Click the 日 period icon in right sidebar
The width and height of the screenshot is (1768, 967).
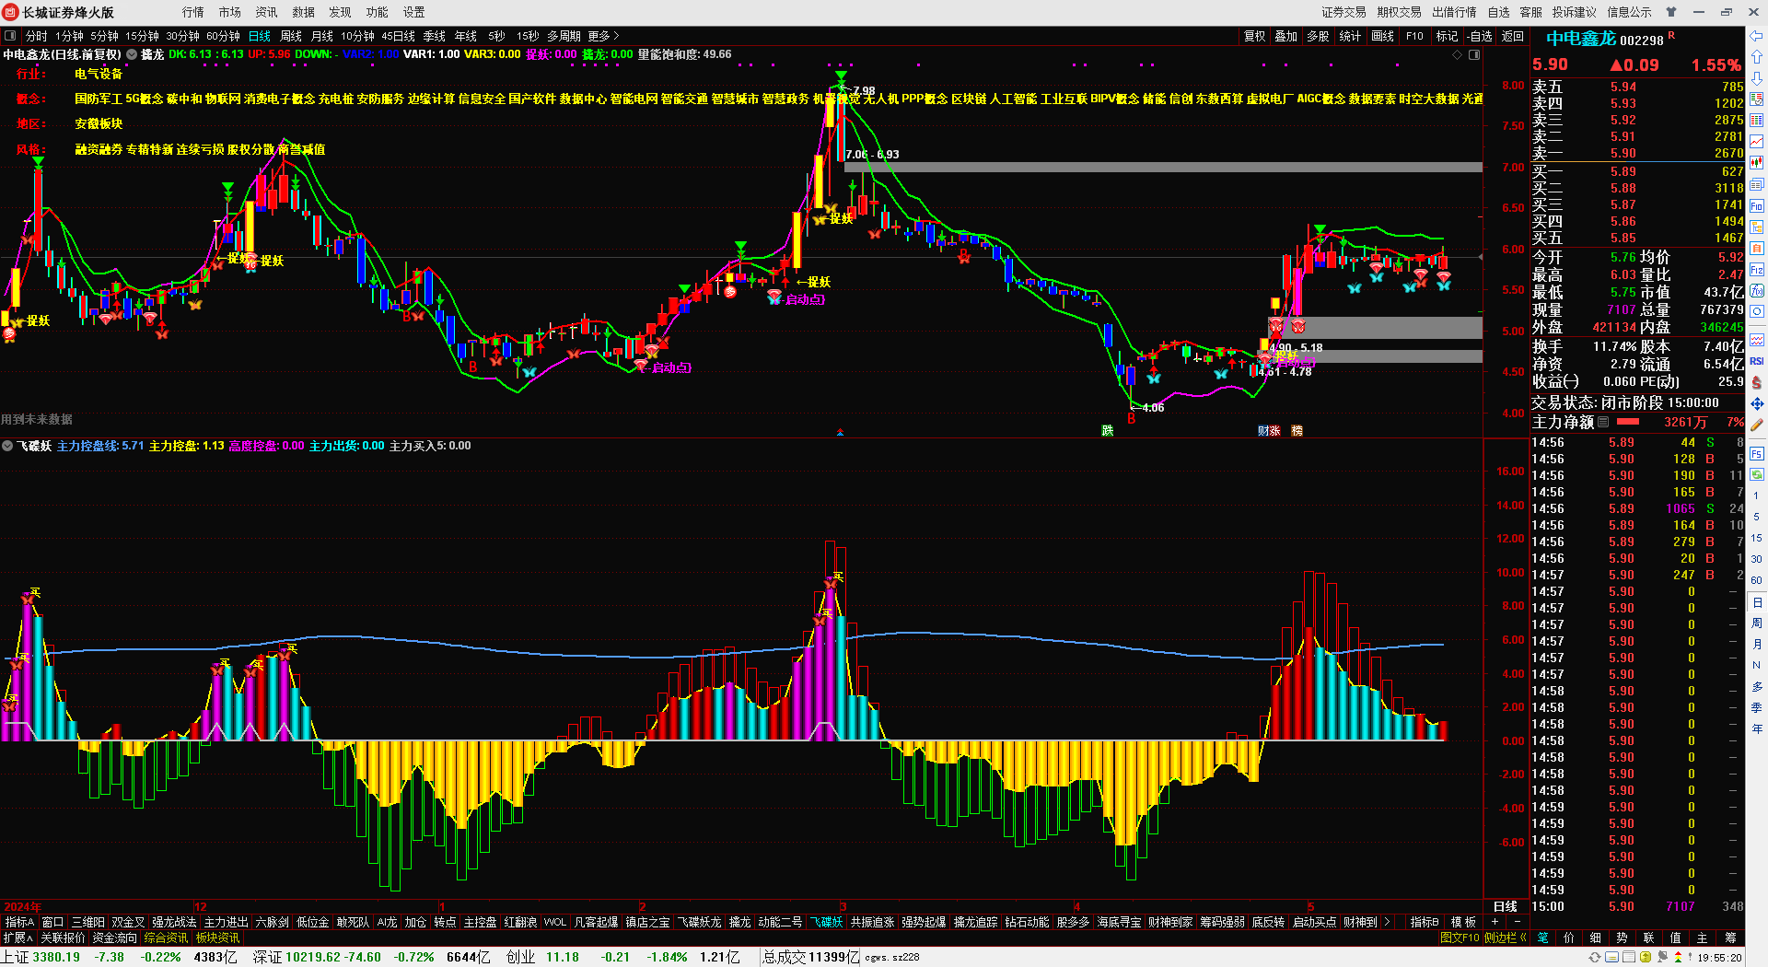click(1757, 602)
